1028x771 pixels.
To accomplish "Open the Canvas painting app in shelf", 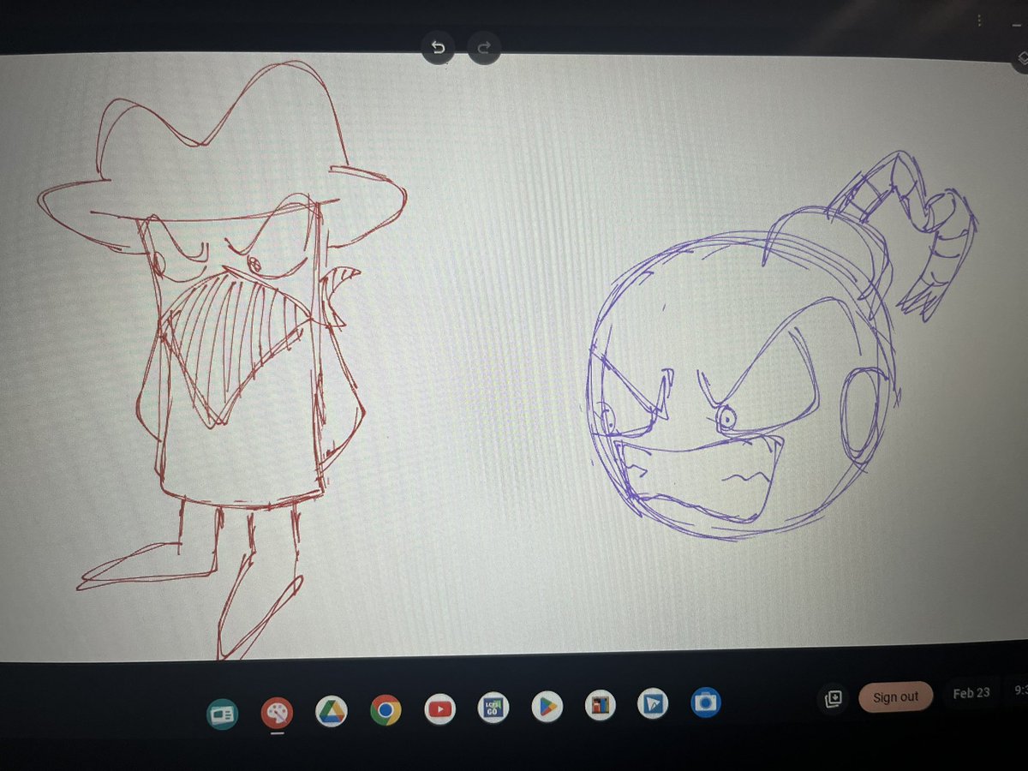I will tap(277, 712).
